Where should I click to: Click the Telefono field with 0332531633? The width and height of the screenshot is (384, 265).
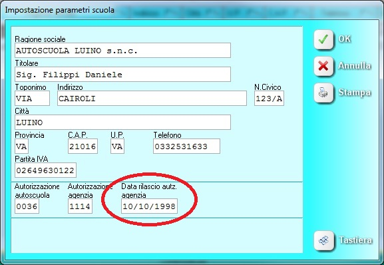point(186,146)
